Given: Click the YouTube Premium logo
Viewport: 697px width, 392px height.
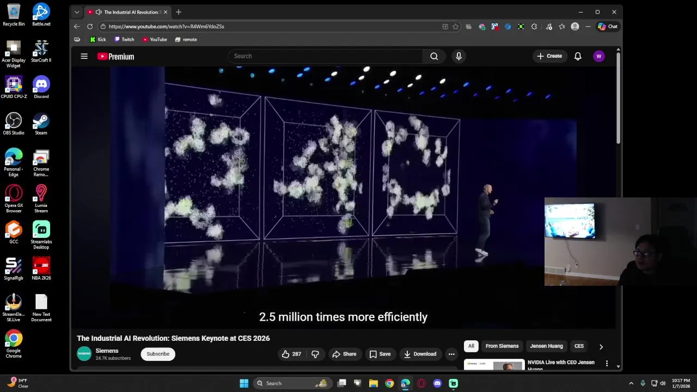Looking at the screenshot, I should coord(115,56).
